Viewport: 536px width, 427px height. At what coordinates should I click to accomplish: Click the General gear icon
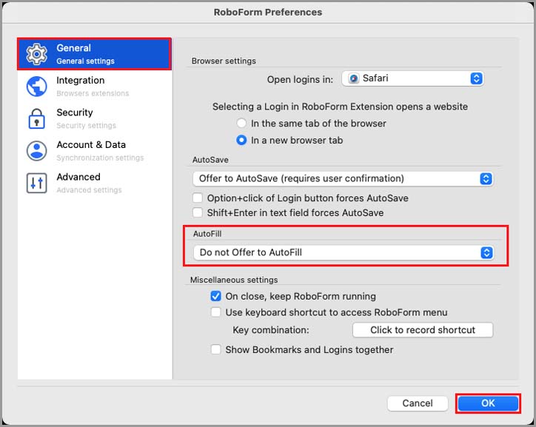(x=36, y=54)
